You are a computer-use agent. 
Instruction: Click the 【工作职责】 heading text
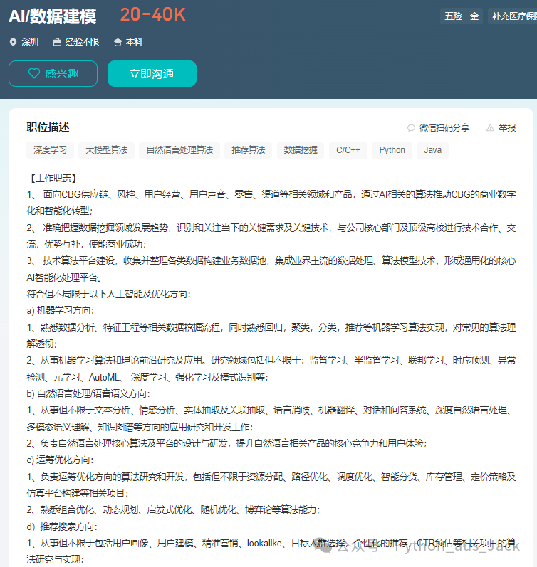coord(53,178)
